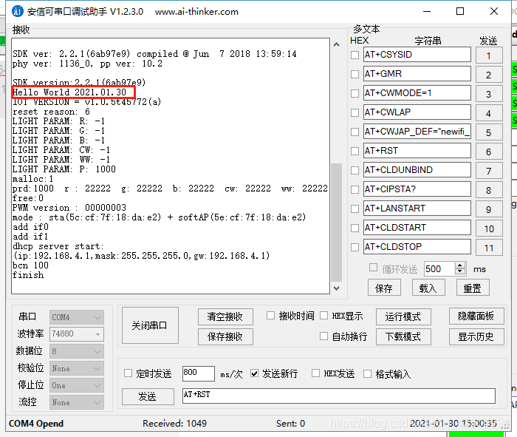The height and width of the screenshot is (437, 517).
Task: Enable HEX checkbox for AT+LANSTART row
Action: pos(355,209)
